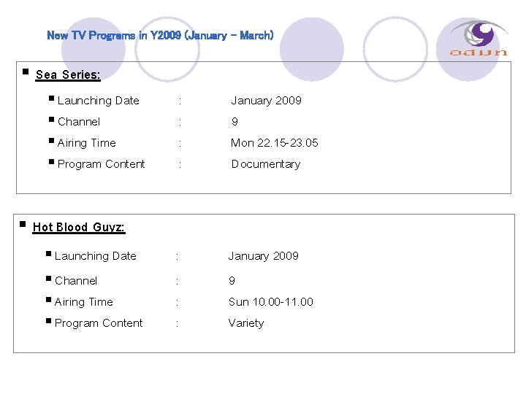Select the Sea Series heading
The width and height of the screenshot is (526, 394).
68,74
